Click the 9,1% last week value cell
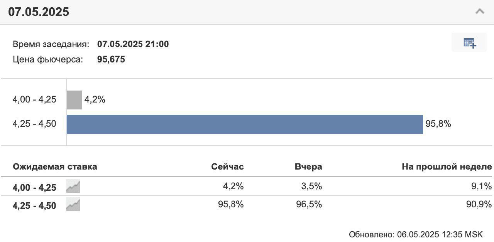This screenshot has width=494, height=242. pyautogui.click(x=482, y=187)
